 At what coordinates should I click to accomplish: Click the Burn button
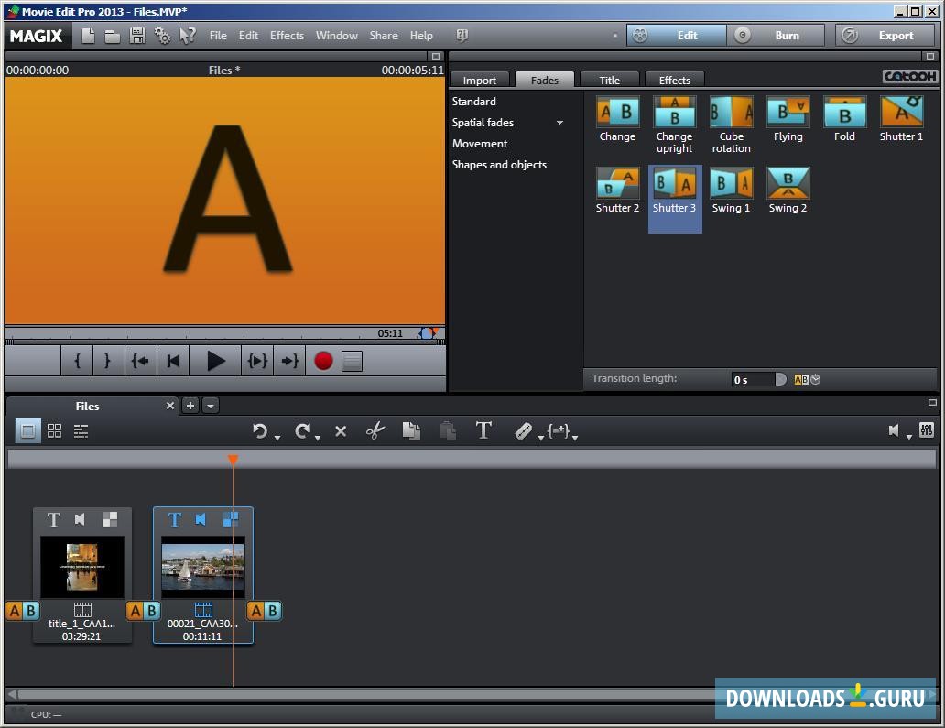[777, 36]
